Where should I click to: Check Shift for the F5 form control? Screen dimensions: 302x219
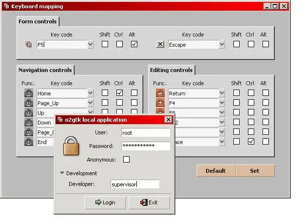pos(105,44)
